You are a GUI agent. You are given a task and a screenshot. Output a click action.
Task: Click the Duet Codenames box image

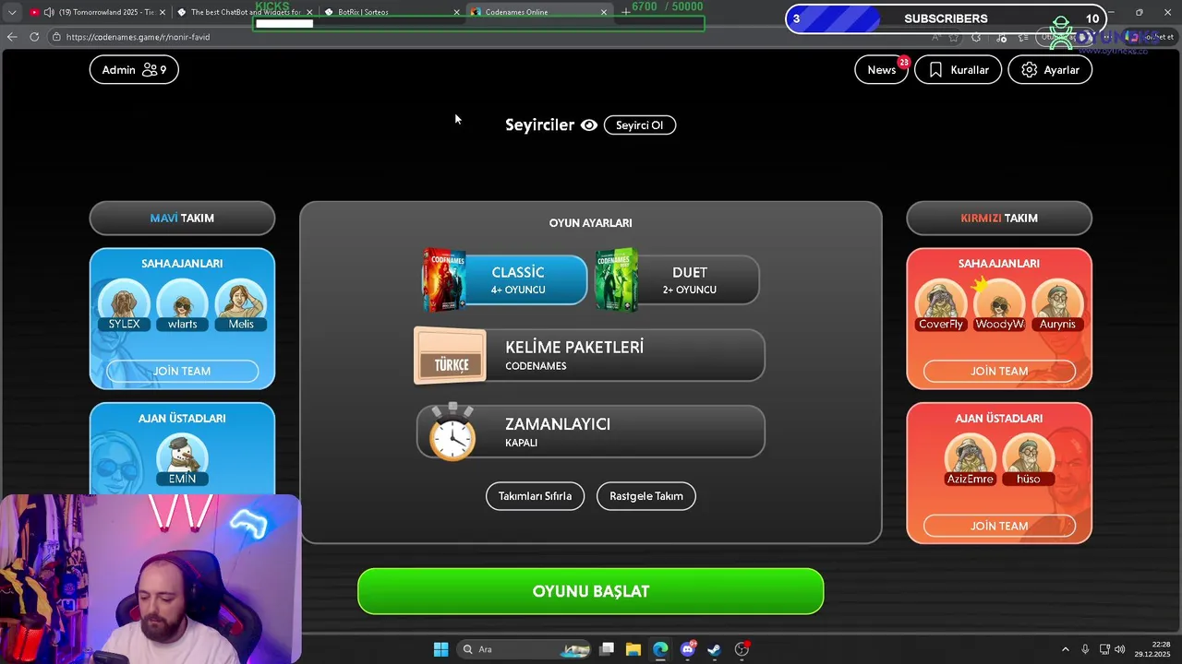[616, 280]
